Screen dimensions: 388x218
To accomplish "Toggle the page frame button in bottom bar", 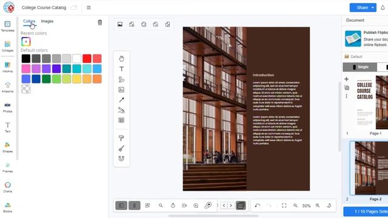I will [241, 205].
